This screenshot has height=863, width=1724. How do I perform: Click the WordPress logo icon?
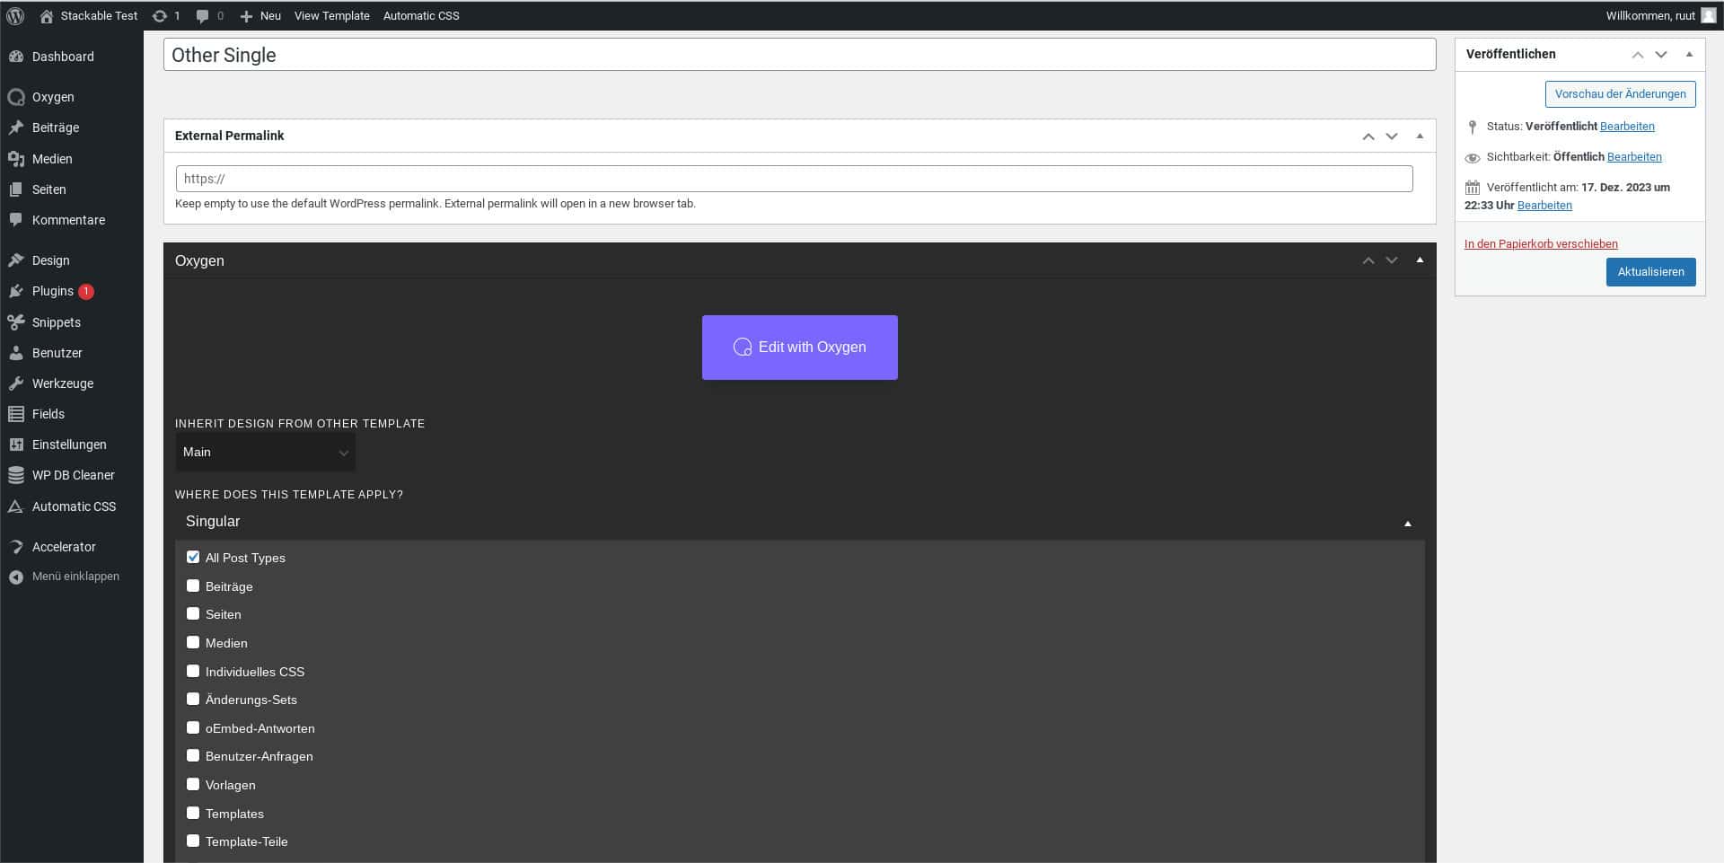pos(15,16)
